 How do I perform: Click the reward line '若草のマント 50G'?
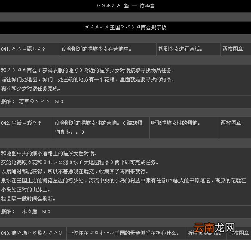click(x=32, y=101)
